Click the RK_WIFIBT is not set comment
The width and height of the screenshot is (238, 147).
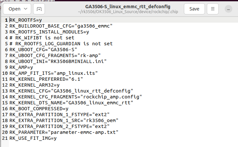pyautogui.click(x=42, y=38)
